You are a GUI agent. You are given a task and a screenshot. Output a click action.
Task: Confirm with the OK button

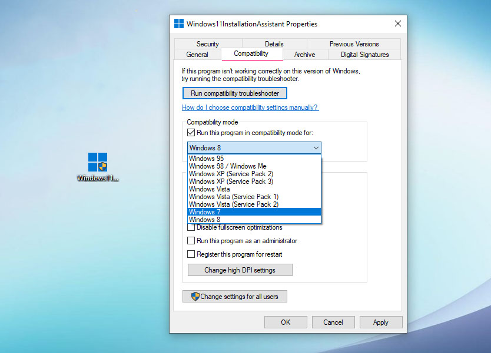(286, 322)
